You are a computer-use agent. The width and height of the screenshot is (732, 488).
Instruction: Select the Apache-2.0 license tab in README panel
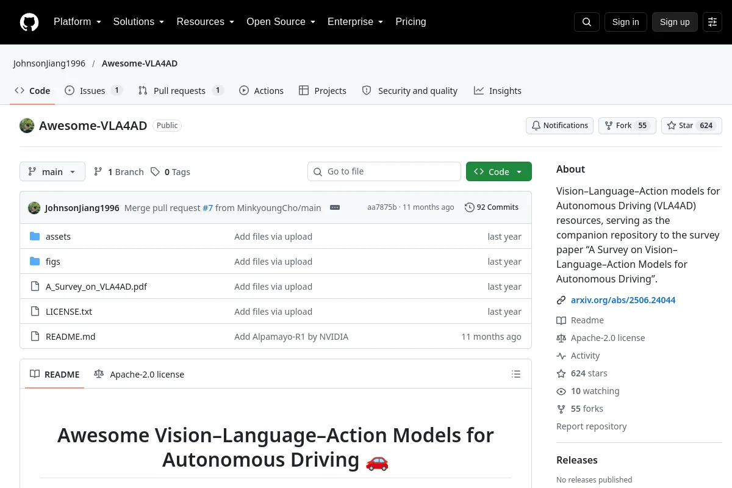tap(139, 375)
